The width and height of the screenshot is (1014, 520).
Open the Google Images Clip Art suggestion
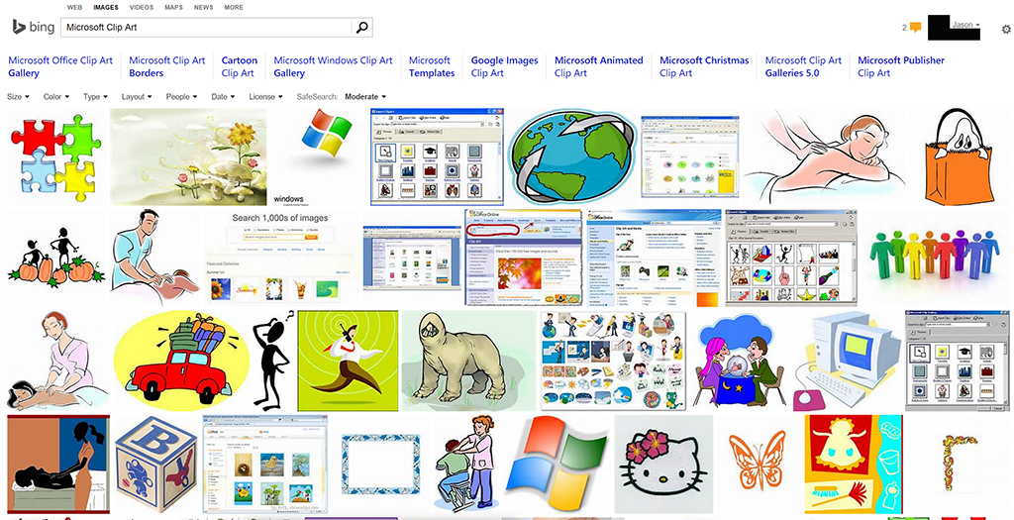click(x=504, y=66)
